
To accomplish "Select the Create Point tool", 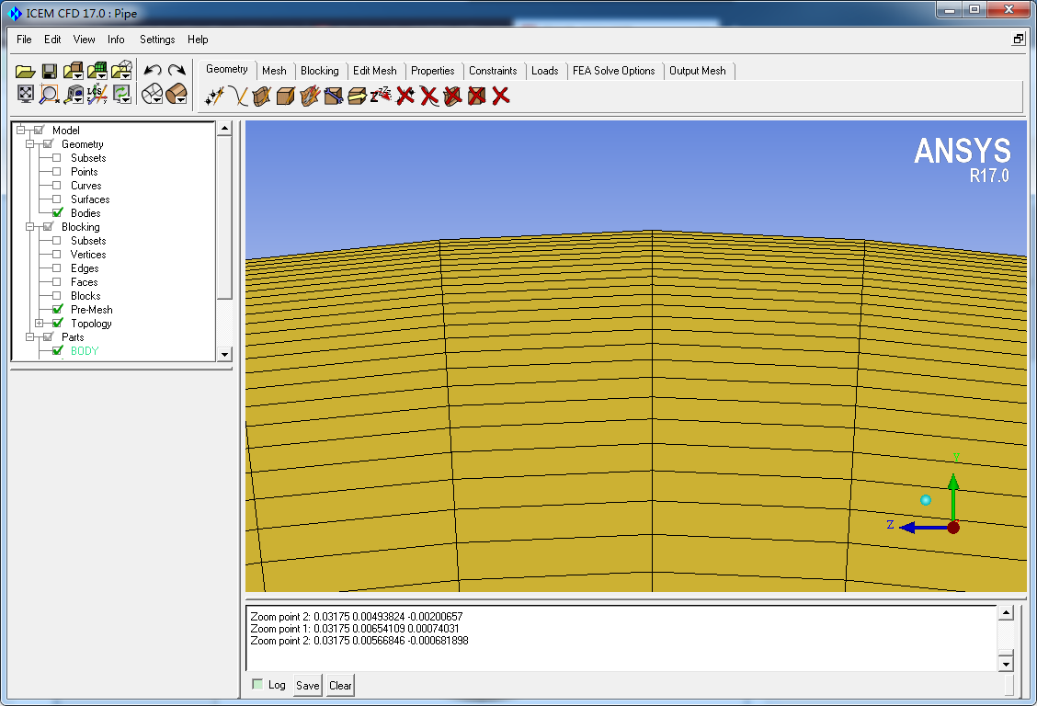I will pyautogui.click(x=214, y=97).
